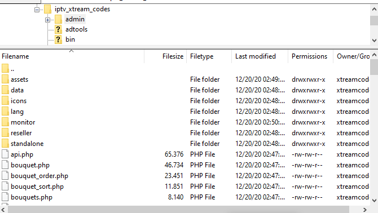Open the parent directory '..' folder
Viewport: 378px width, 213px height.
(8, 69)
